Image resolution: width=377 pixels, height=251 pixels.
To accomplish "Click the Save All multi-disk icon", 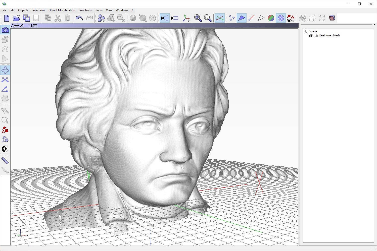I will coord(26,18).
